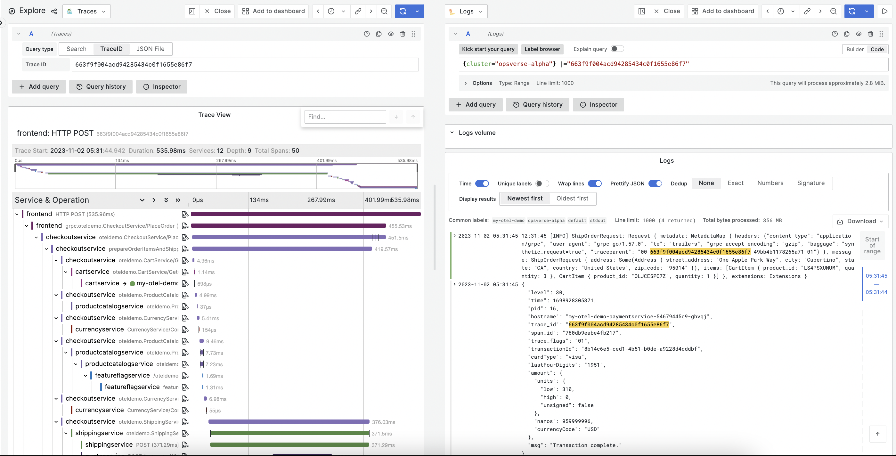This screenshot has height=456, width=896.
Task: Toggle the Explain query switch
Action: pos(617,49)
